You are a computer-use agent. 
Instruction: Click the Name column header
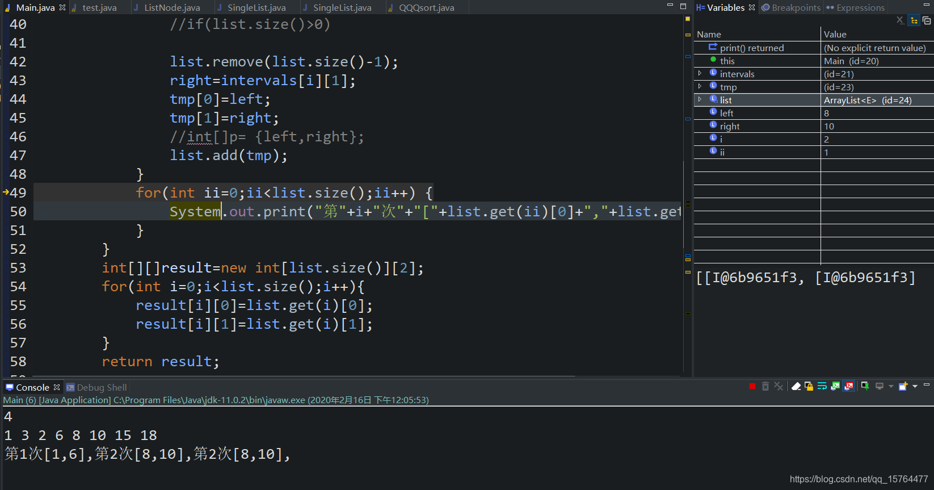pyautogui.click(x=757, y=34)
